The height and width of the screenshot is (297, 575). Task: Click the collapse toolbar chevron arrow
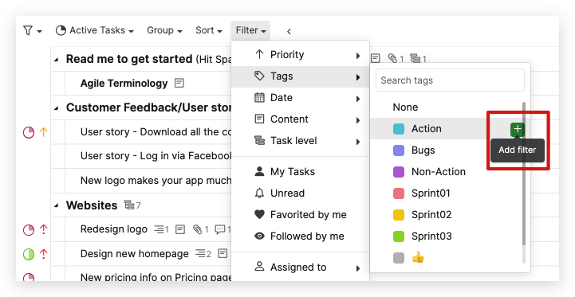tap(289, 32)
